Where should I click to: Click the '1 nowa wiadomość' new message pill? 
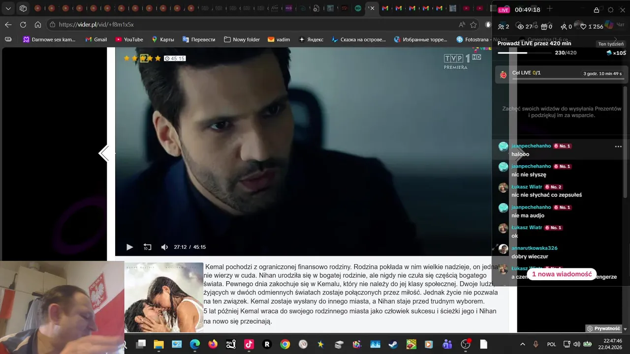[562, 274]
